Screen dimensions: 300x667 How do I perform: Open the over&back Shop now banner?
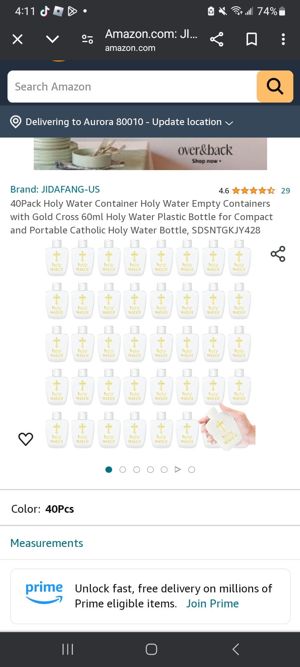(x=150, y=154)
